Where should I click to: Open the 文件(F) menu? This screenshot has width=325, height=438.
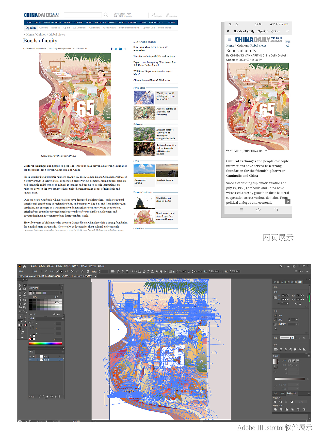[34, 266]
